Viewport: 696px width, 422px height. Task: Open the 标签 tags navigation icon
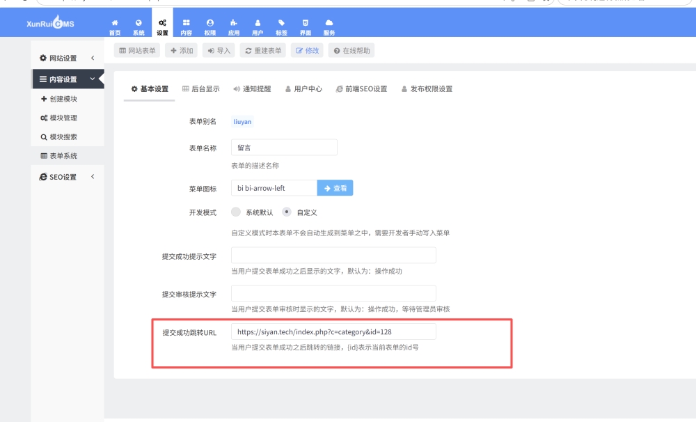click(x=281, y=27)
